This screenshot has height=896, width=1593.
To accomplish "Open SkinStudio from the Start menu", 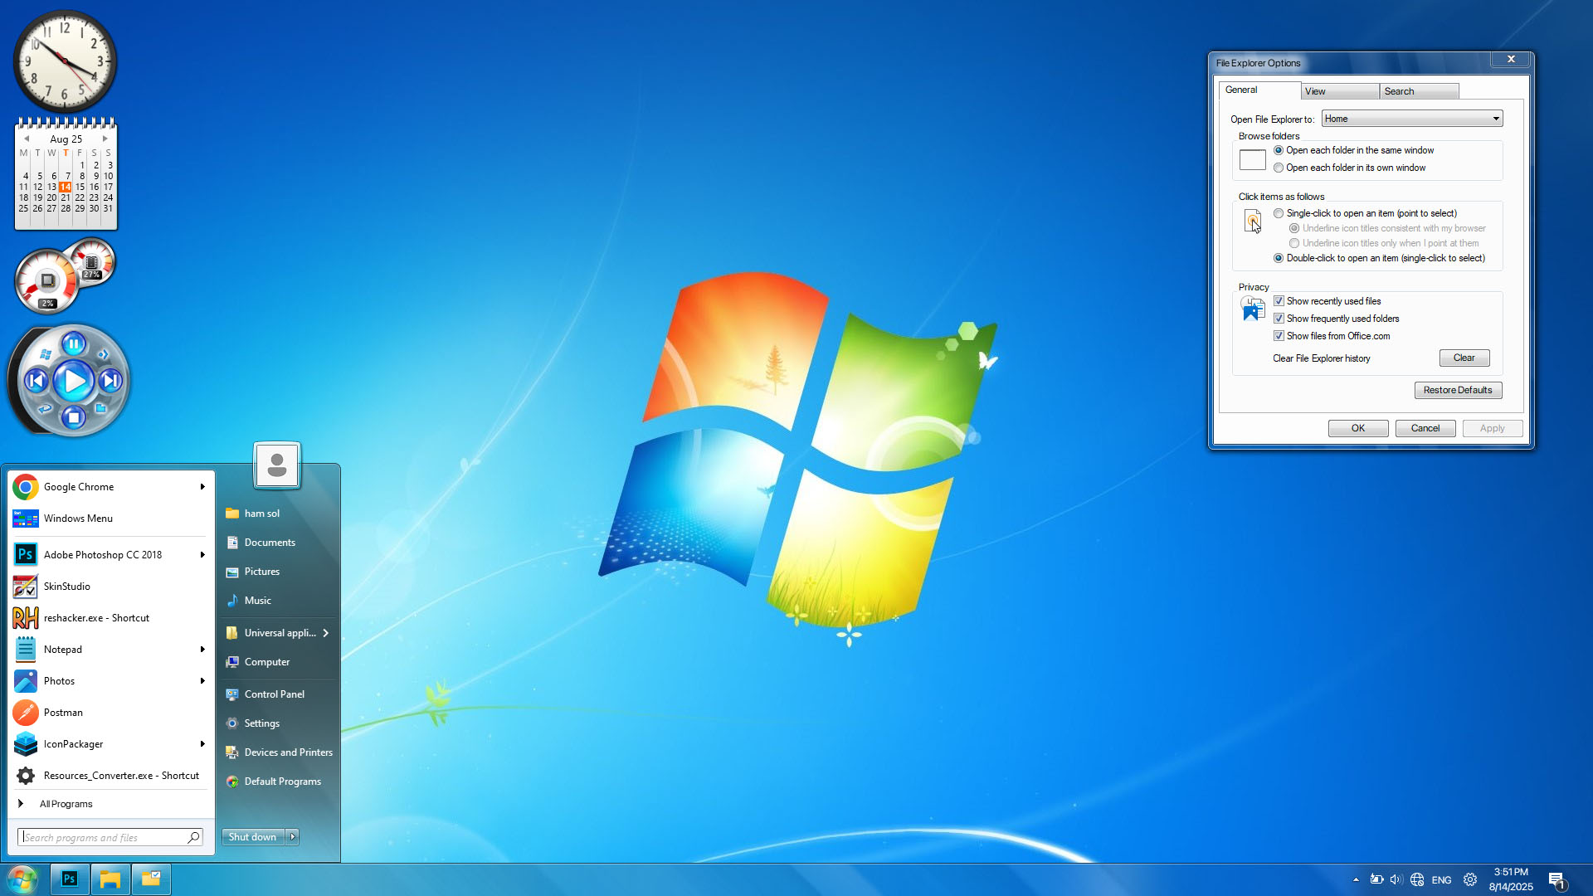I will point(66,586).
